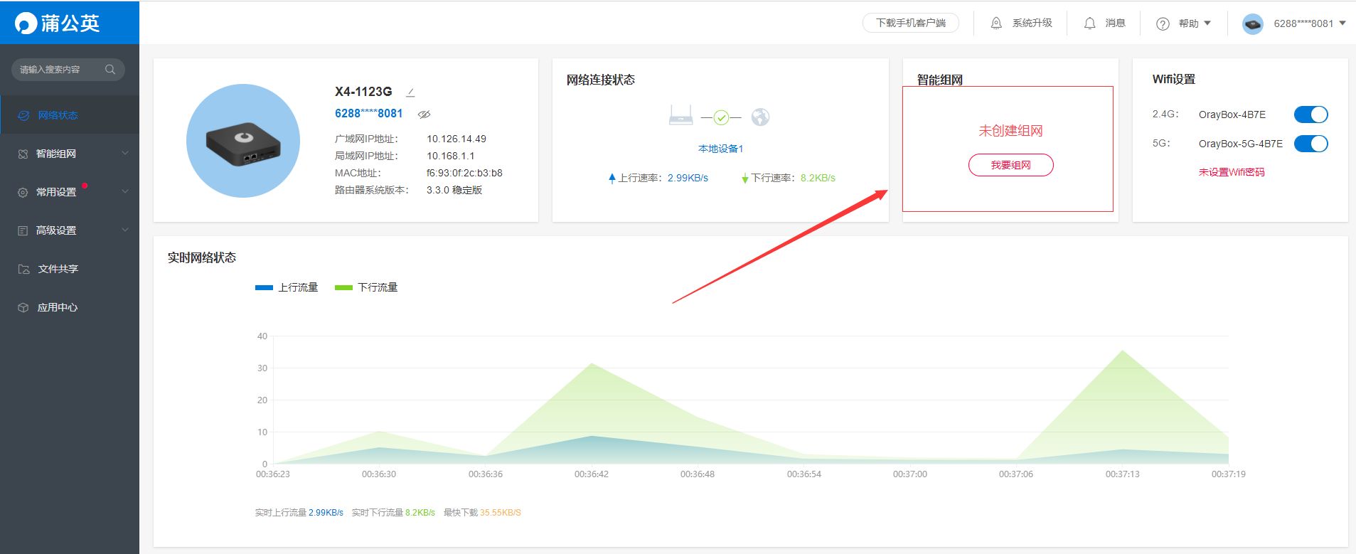
Task: Click the 我要组网 button
Action: point(1010,165)
